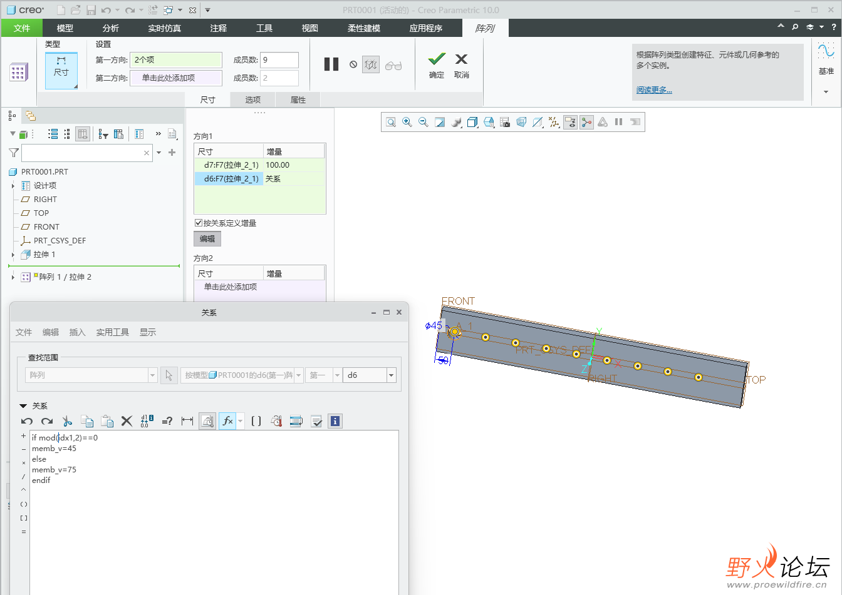The width and height of the screenshot is (842, 595).
Task: Expand the 阵列 1 / 拉伸 2 node
Action: tap(13, 277)
